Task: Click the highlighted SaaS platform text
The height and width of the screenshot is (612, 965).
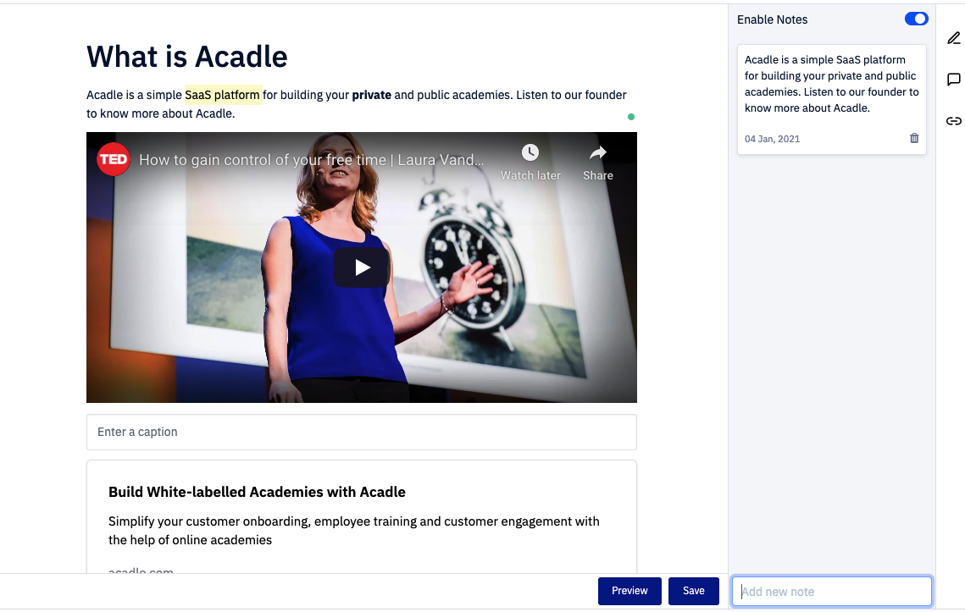Action: pos(223,95)
